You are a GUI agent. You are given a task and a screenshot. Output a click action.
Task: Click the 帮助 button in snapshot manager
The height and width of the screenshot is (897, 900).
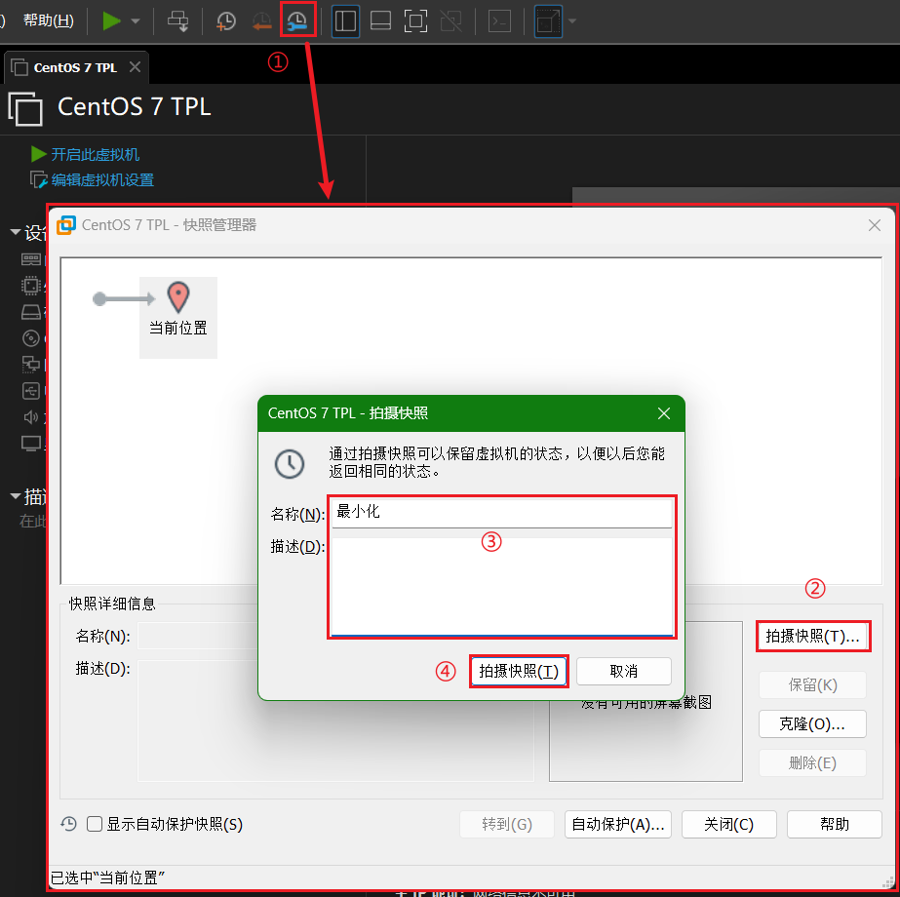pos(834,824)
